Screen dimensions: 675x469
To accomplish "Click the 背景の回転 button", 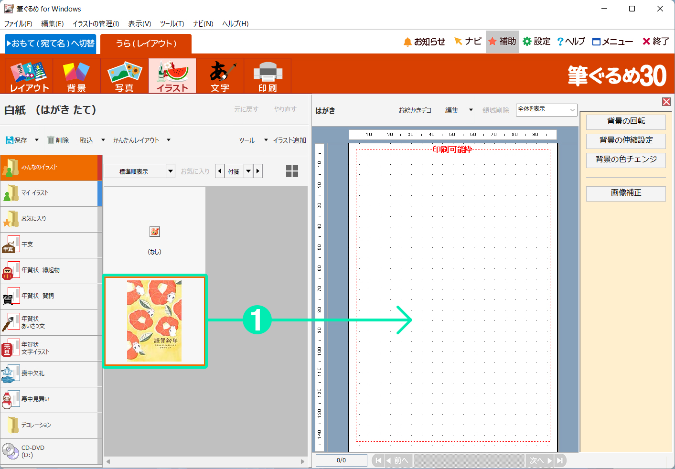I will [x=626, y=121].
